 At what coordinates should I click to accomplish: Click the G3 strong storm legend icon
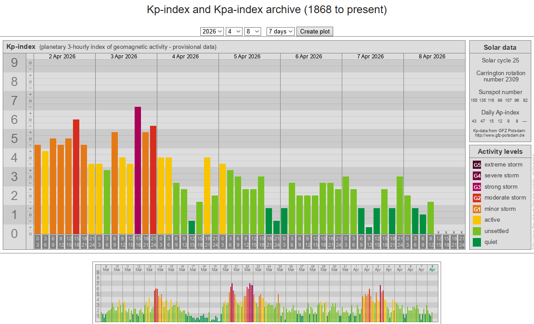coord(477,187)
